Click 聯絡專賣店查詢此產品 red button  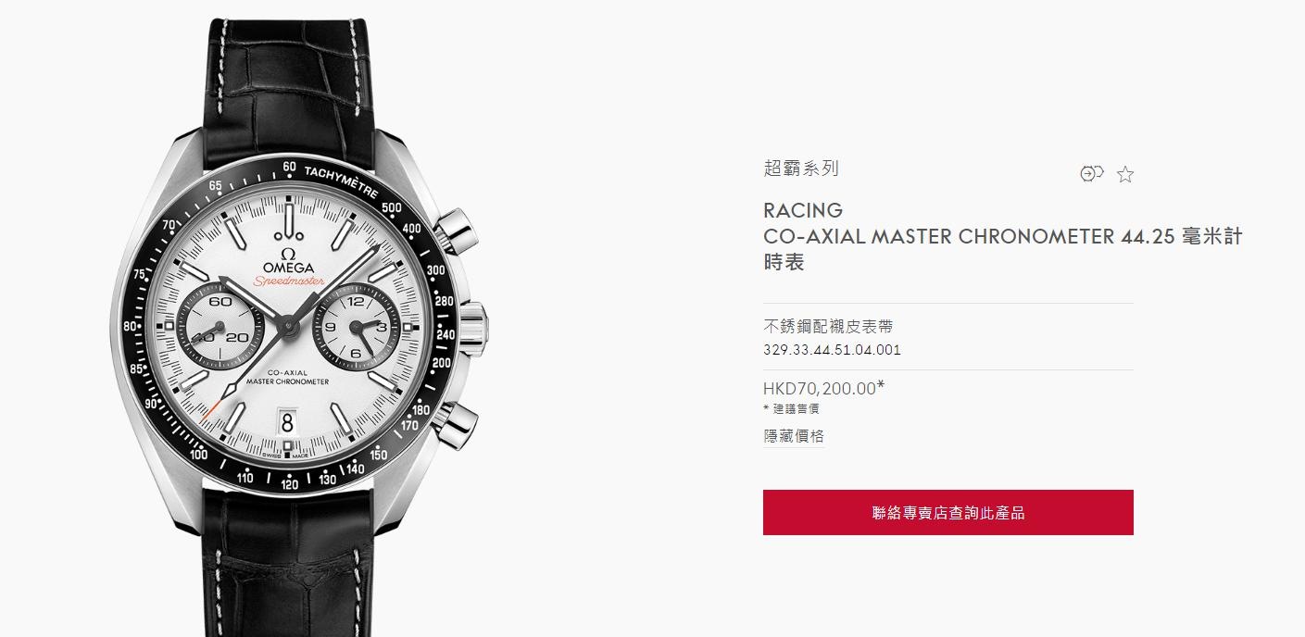tap(948, 512)
